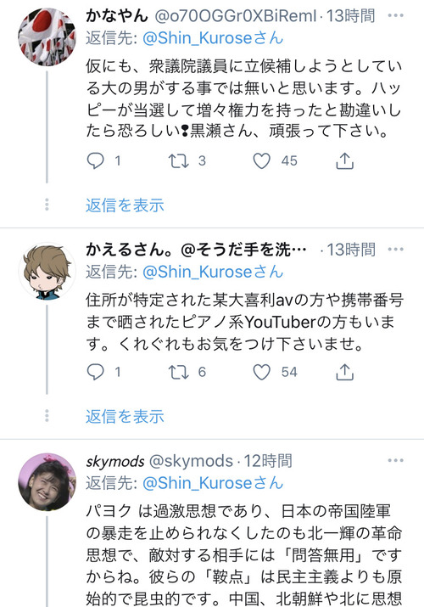Share かえるさん's tweet

point(345,372)
